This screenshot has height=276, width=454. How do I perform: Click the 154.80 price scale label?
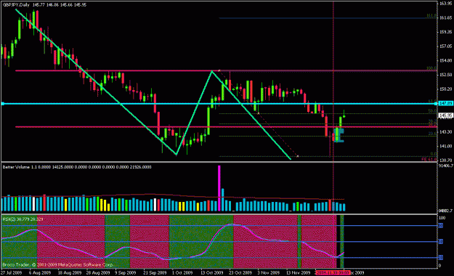pos(445,60)
